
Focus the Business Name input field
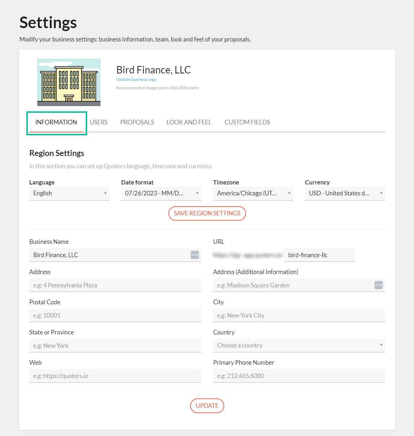pyautogui.click(x=115, y=255)
